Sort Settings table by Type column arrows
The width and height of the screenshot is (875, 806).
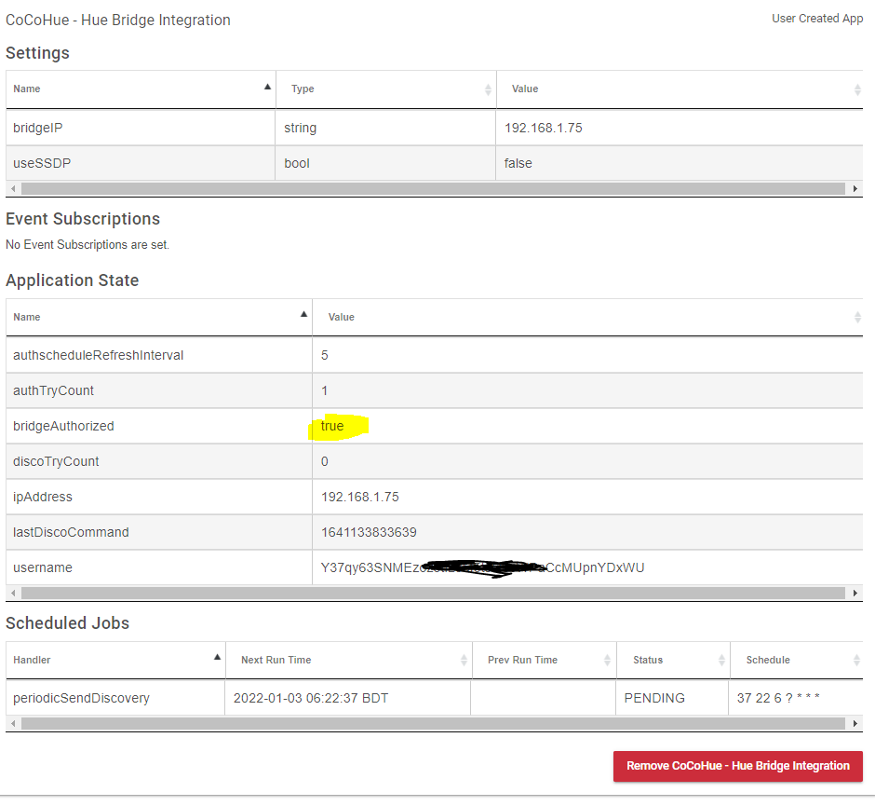[488, 89]
